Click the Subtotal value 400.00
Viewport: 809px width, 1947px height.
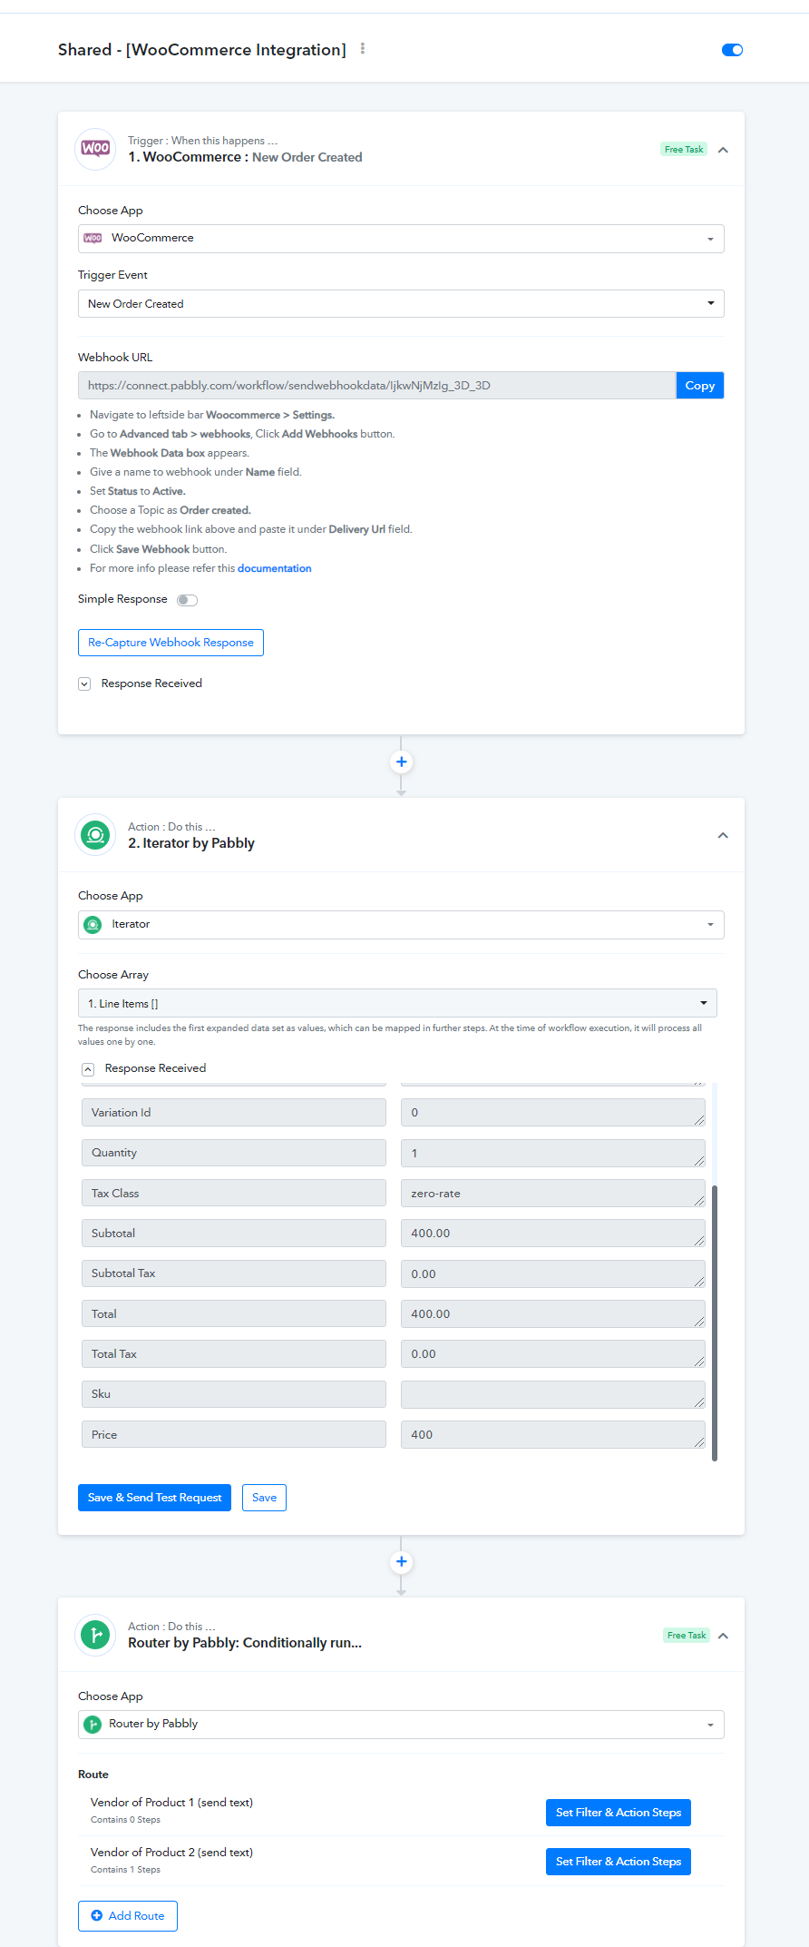coord(552,1234)
